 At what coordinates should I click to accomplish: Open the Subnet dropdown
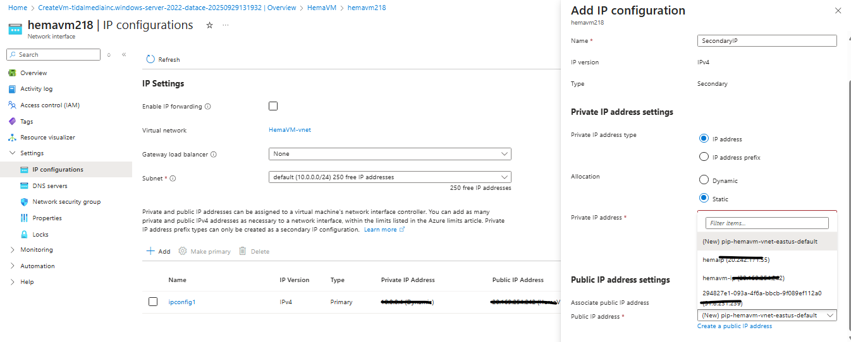(390, 177)
